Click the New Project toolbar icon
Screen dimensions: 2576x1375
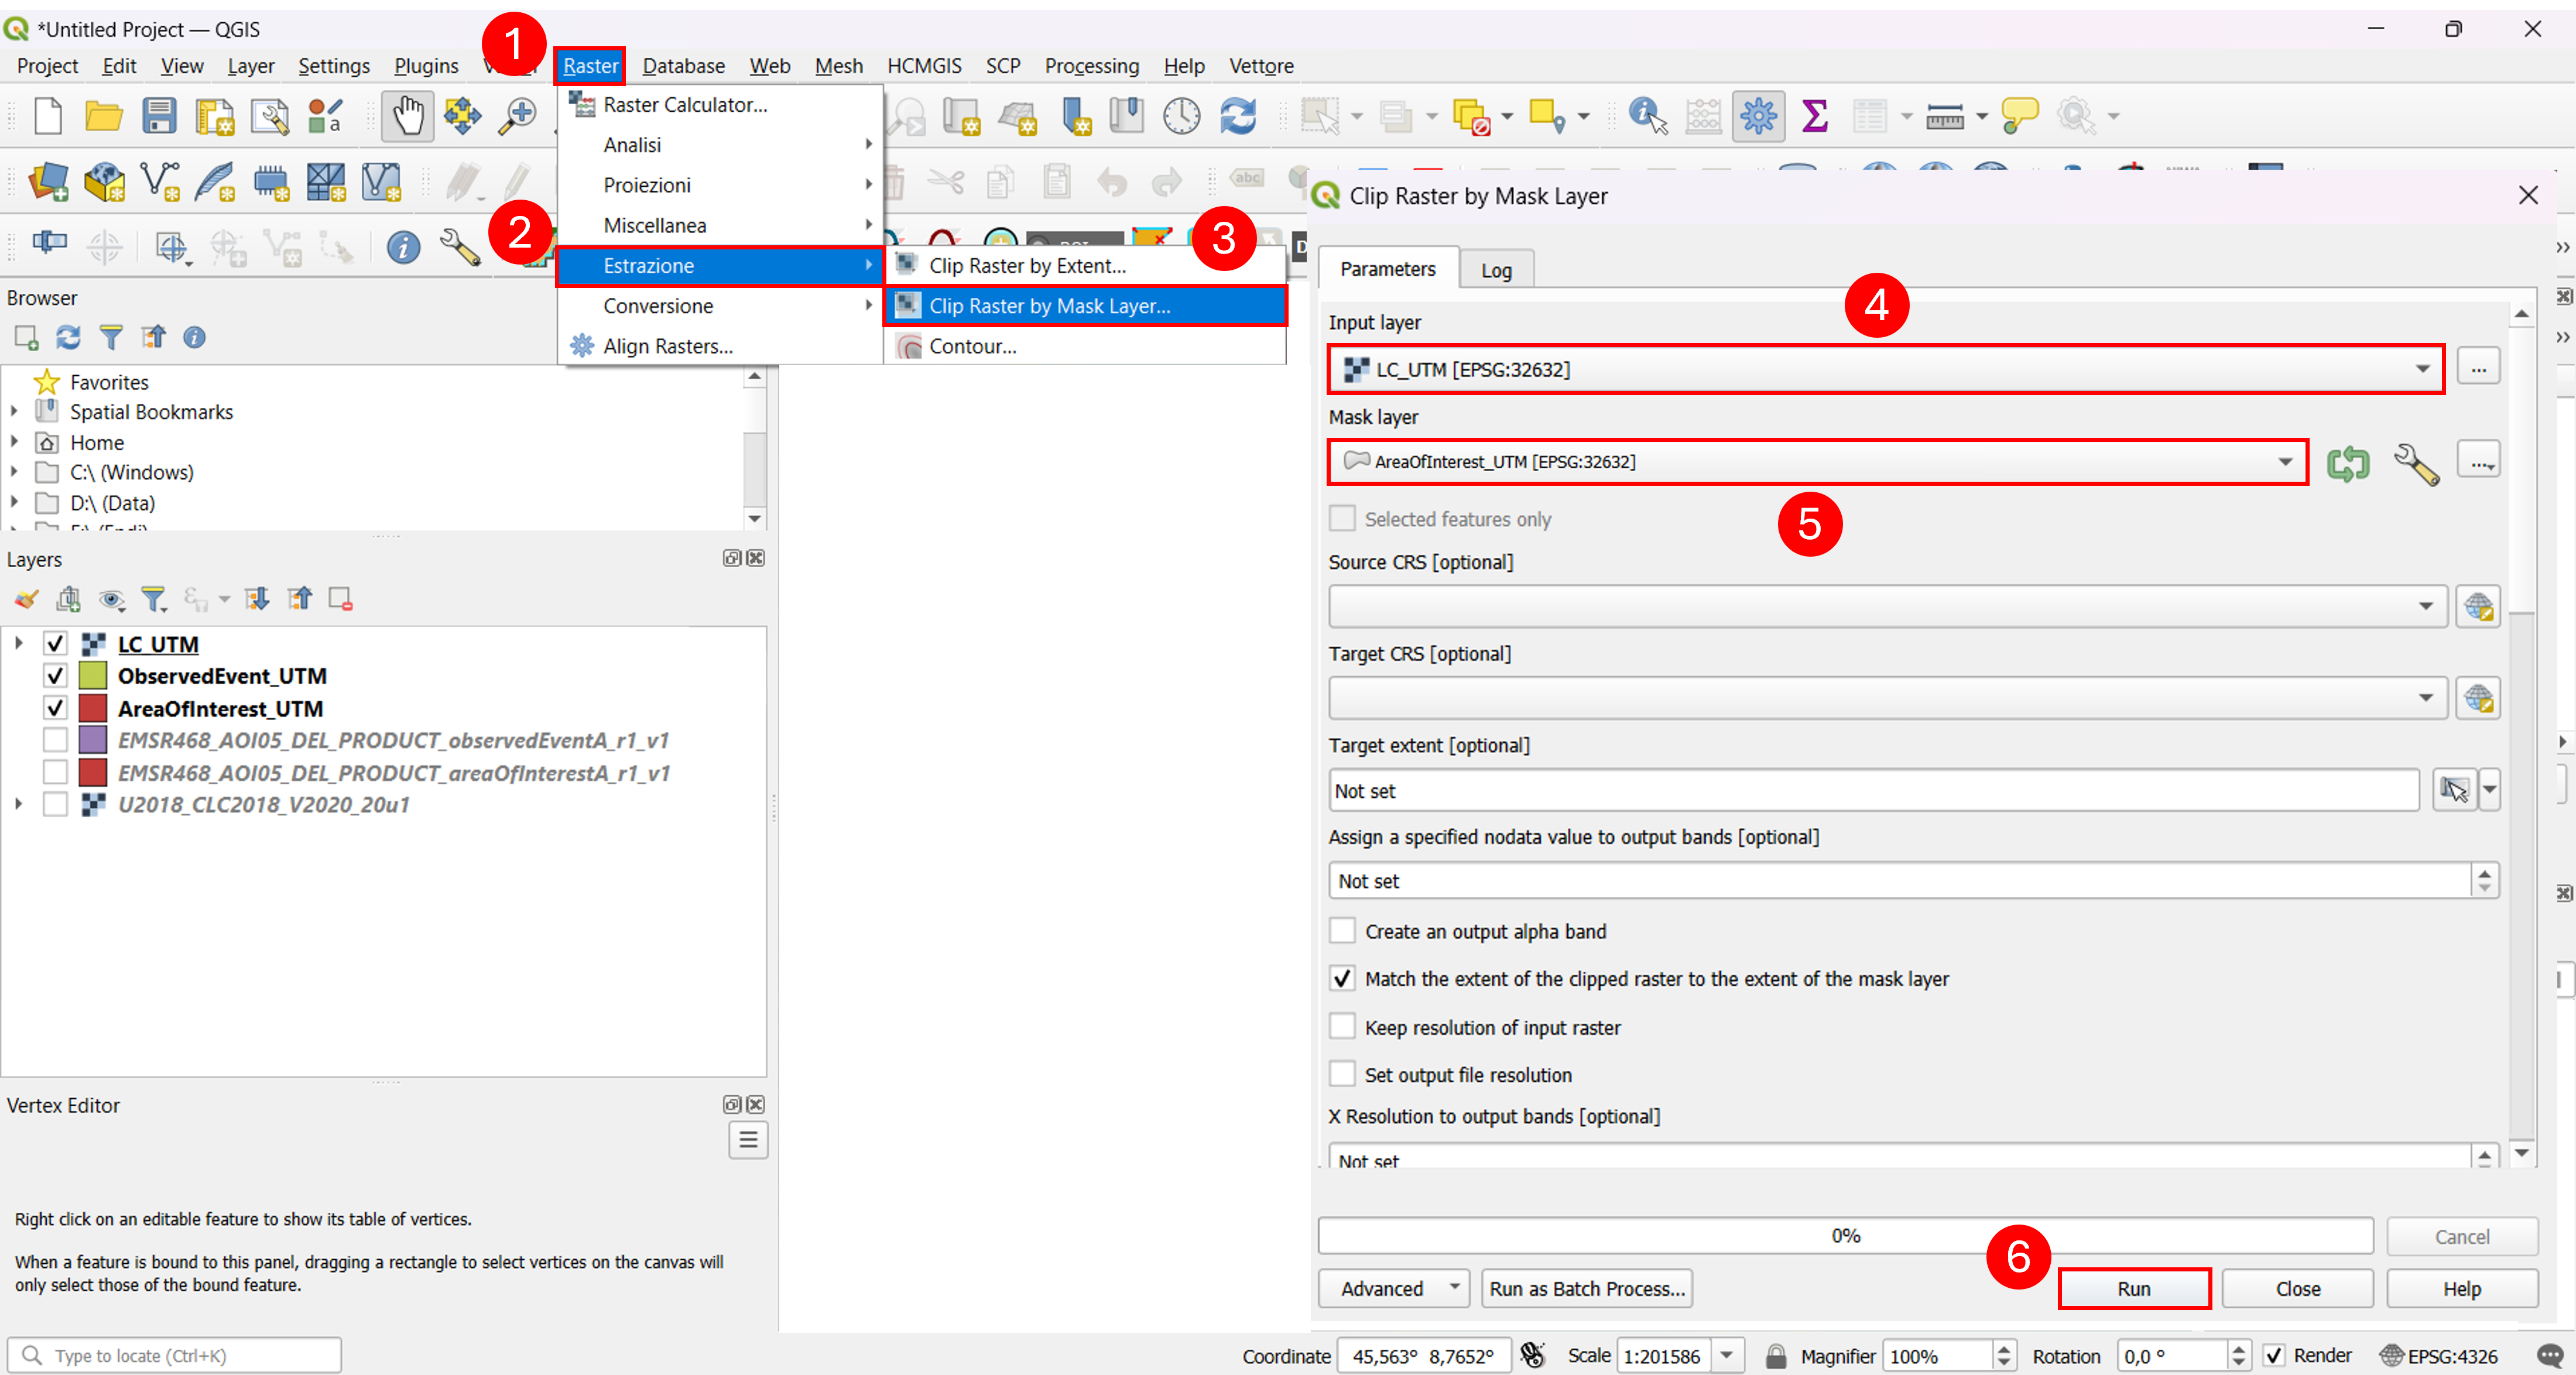point(48,116)
